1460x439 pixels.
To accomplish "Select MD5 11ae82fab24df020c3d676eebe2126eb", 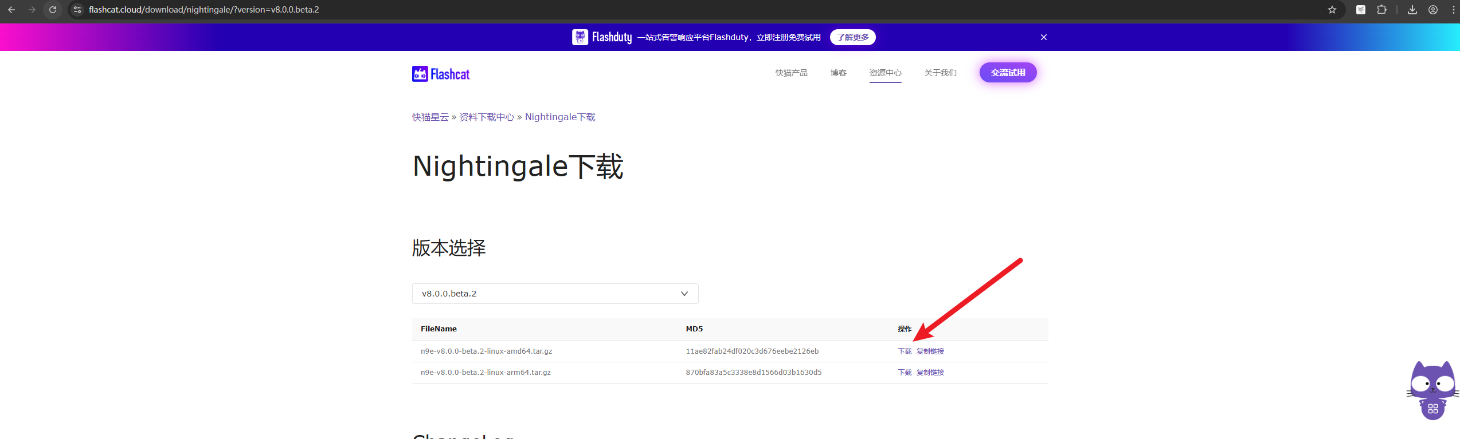I will [x=752, y=351].
